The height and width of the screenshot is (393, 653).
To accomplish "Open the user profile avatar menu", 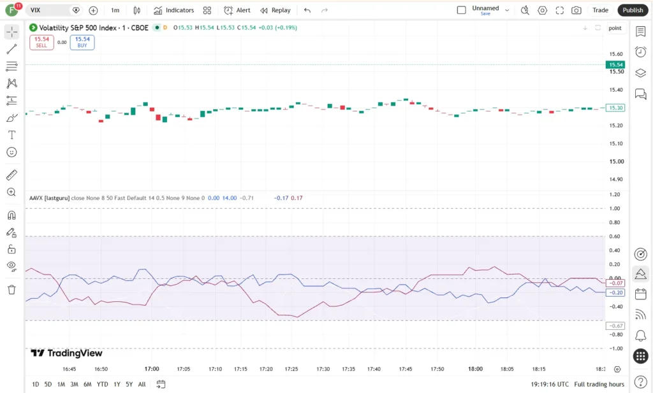I will (x=11, y=10).
